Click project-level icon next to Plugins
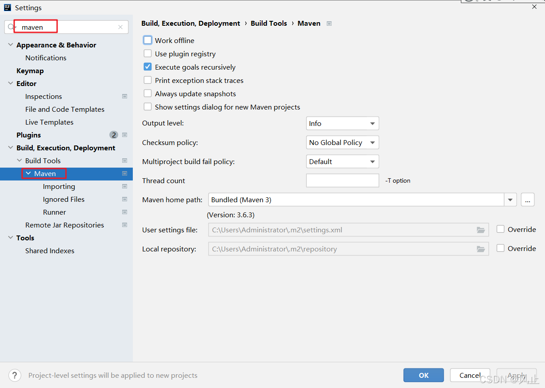545x388 pixels. [x=125, y=135]
